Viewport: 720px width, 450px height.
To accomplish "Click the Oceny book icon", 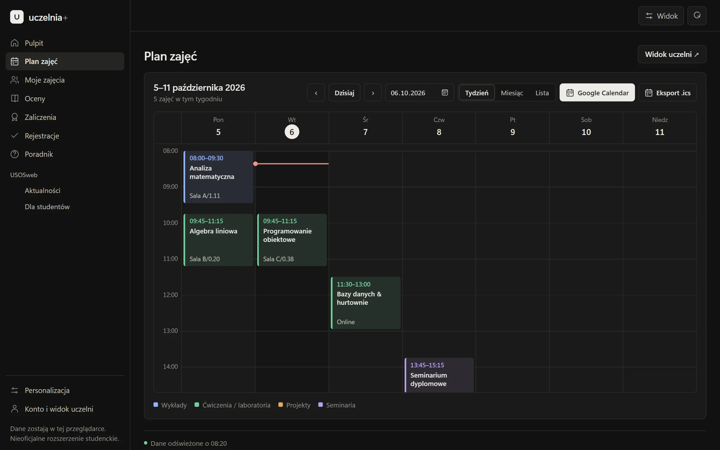I will pos(14,98).
